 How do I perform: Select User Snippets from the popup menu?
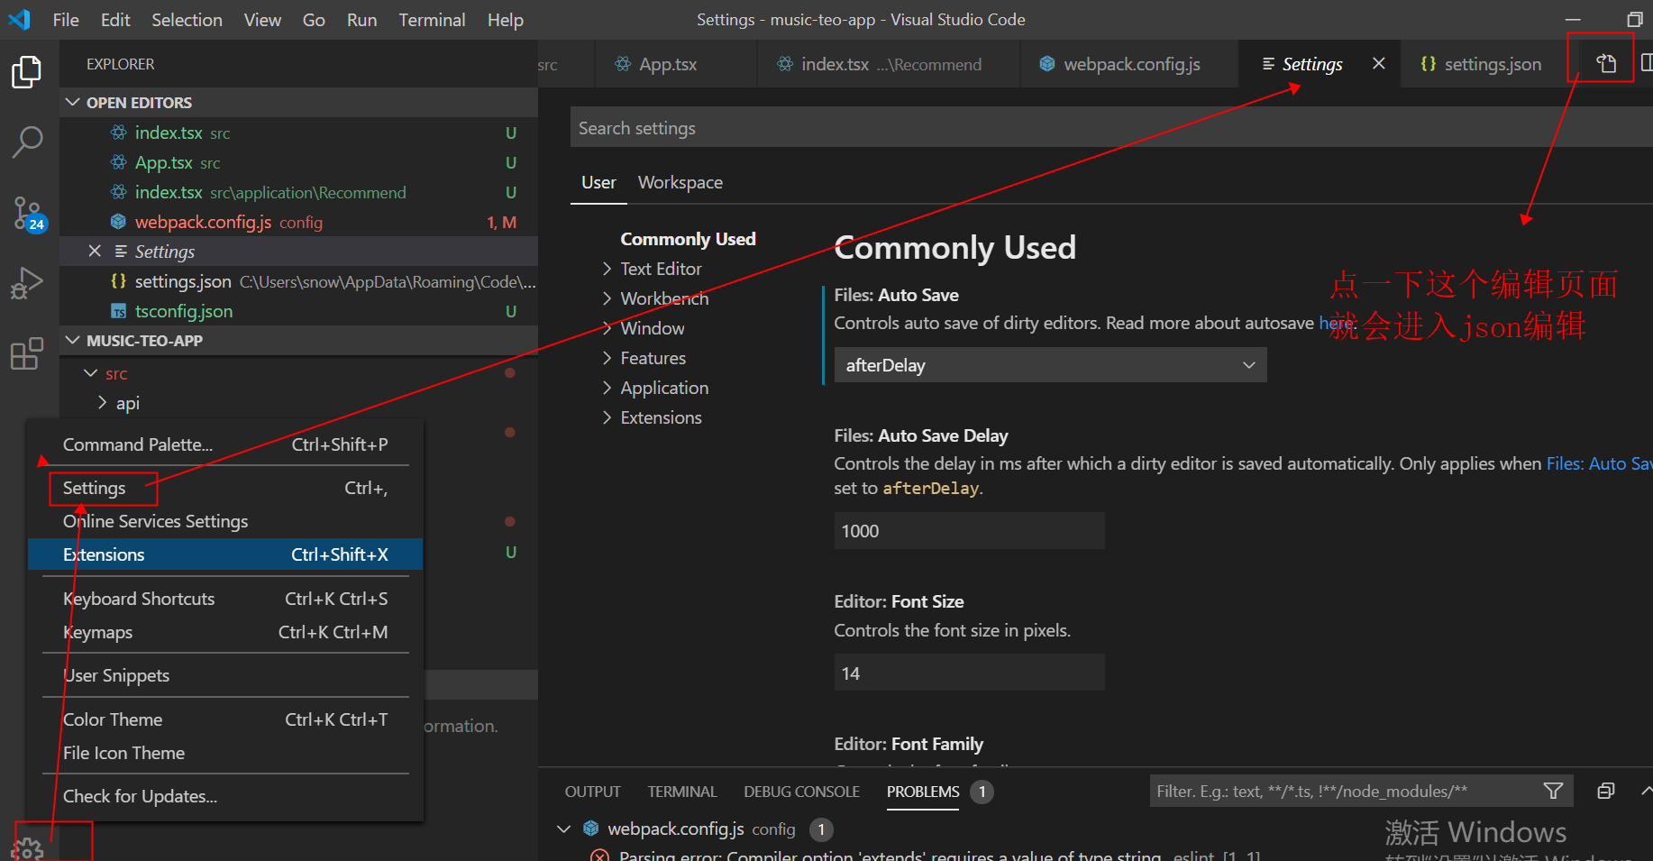pos(225,675)
